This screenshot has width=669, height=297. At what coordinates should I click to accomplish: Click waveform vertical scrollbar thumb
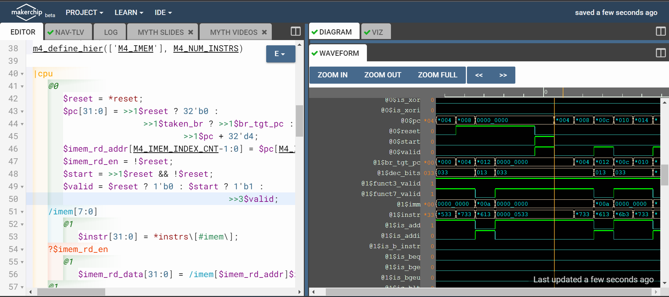(664, 175)
